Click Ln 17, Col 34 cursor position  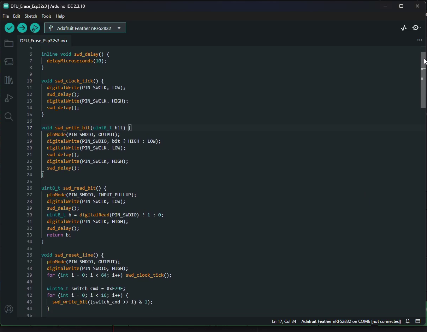coord(284,321)
